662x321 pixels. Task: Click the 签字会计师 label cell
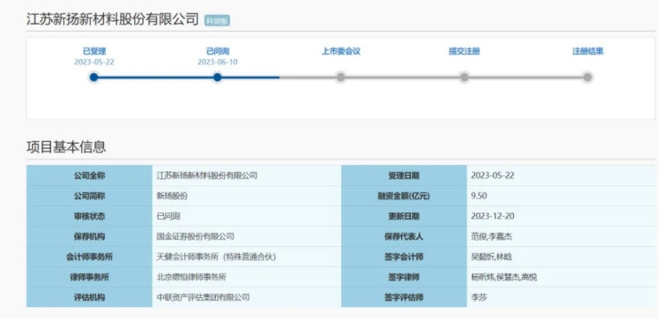click(x=404, y=257)
